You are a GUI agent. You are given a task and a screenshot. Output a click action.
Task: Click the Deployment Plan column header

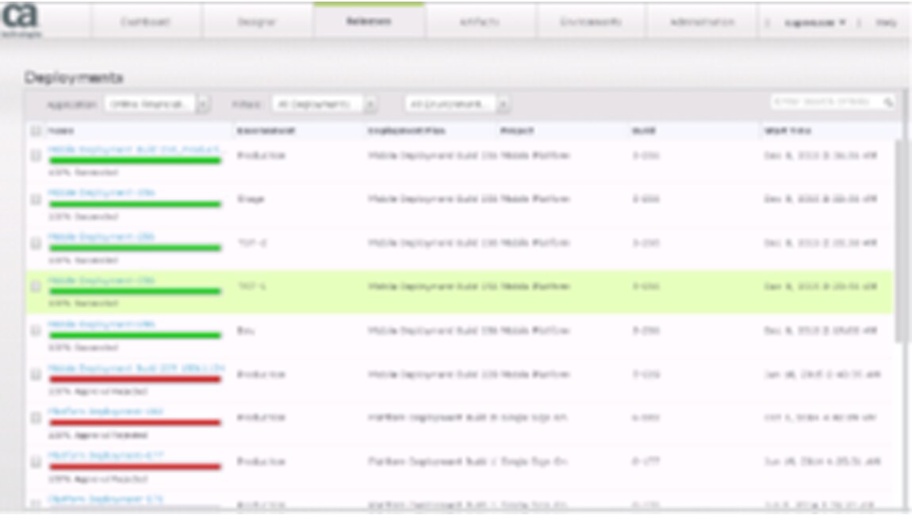(406, 131)
